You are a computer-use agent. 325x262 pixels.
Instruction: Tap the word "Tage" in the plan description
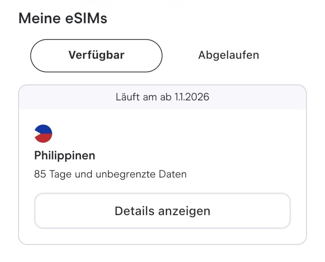coord(60,174)
